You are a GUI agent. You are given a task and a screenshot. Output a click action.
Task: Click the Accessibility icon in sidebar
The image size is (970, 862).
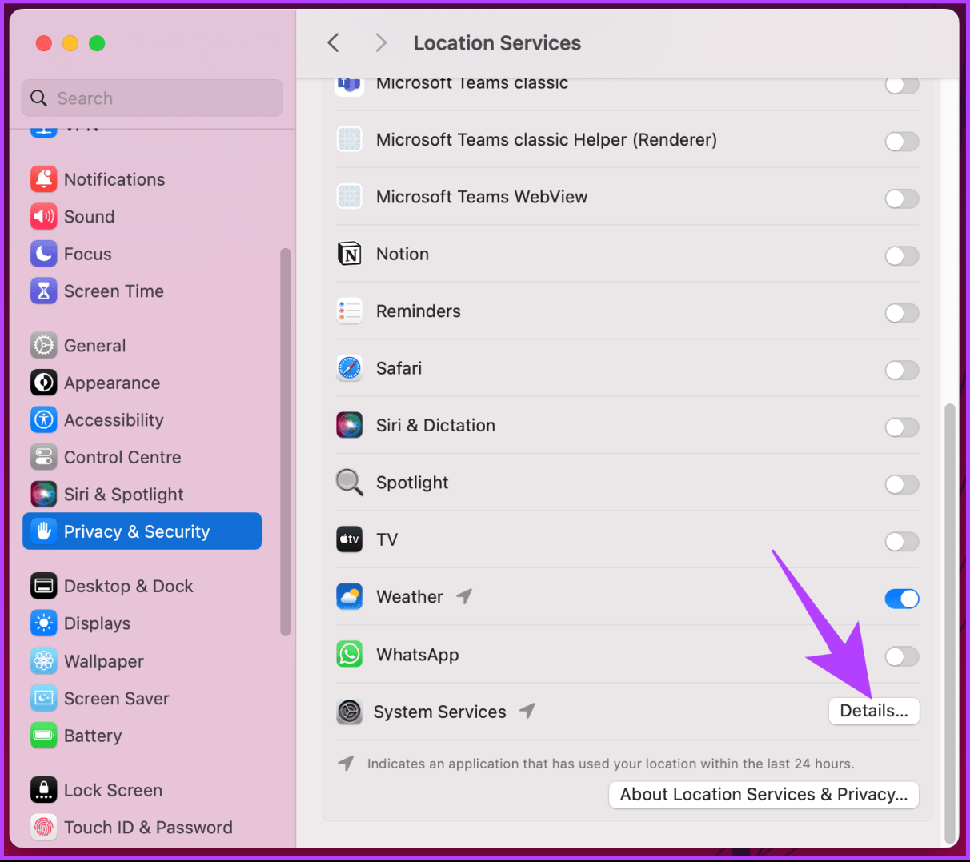pos(44,420)
